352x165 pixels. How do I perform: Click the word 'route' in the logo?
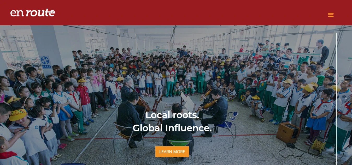click(40, 13)
